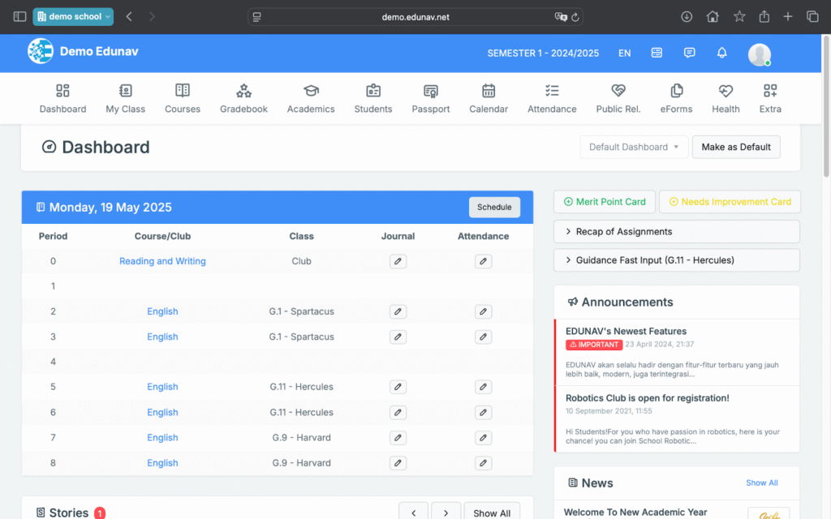This screenshot has width=831, height=519.
Task: Click the Make as Default button
Action: click(x=735, y=147)
